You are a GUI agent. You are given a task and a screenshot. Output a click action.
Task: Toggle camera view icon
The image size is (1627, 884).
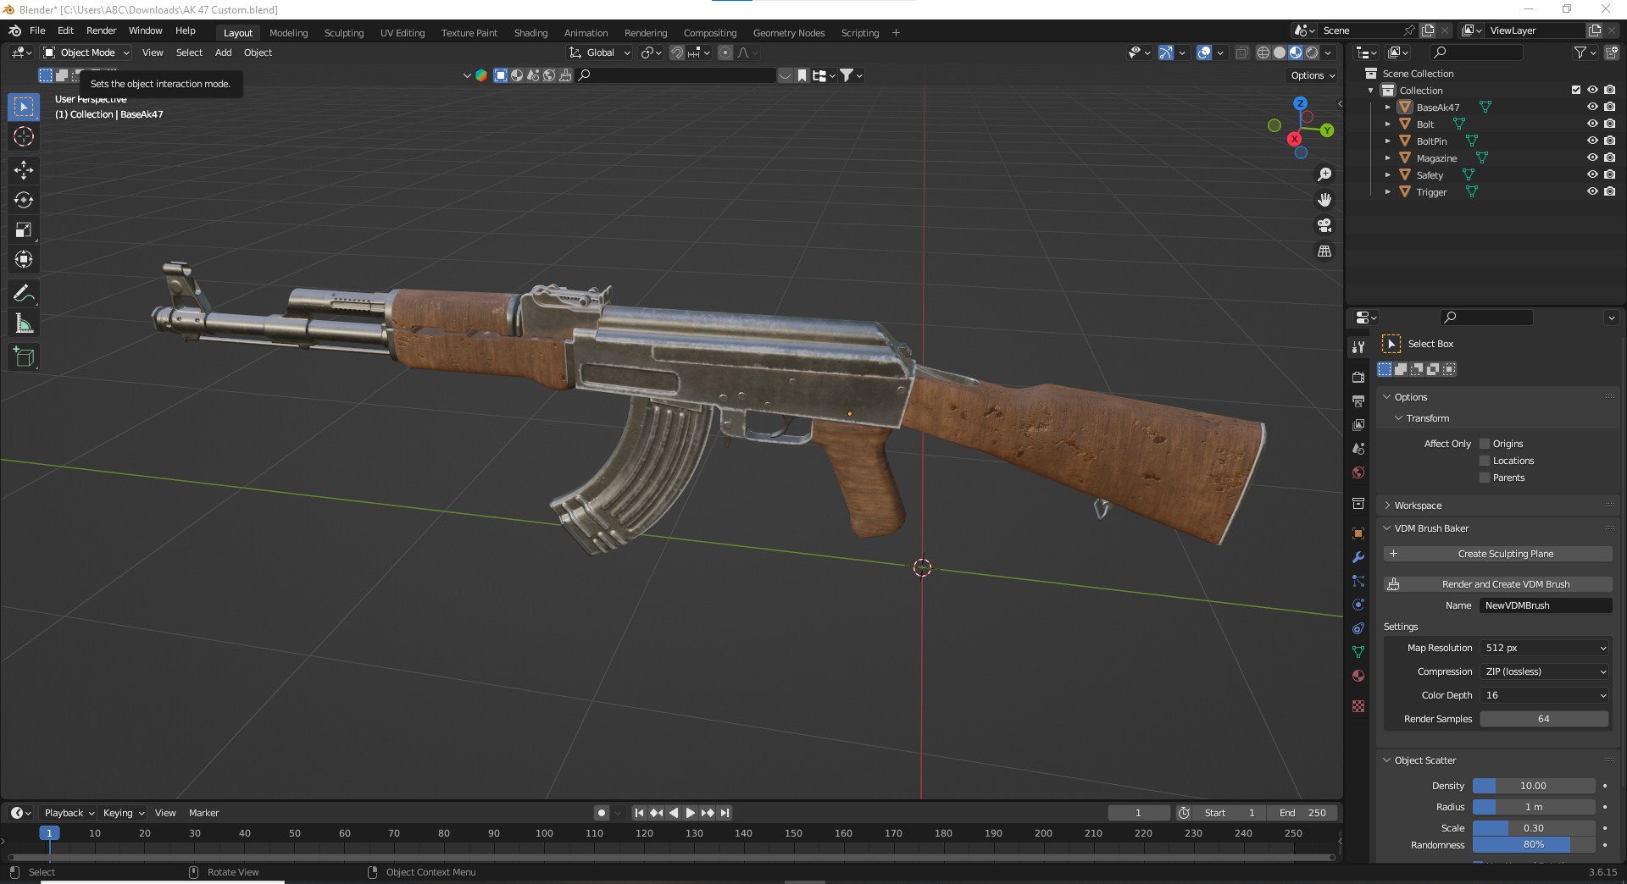(1324, 225)
